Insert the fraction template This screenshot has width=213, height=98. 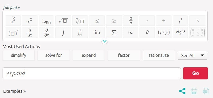[x=130, y=21]
